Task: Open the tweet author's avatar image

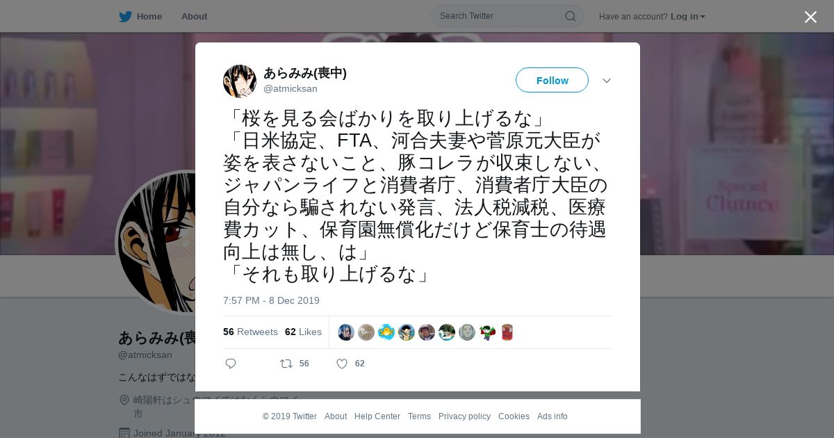Action: (240, 81)
